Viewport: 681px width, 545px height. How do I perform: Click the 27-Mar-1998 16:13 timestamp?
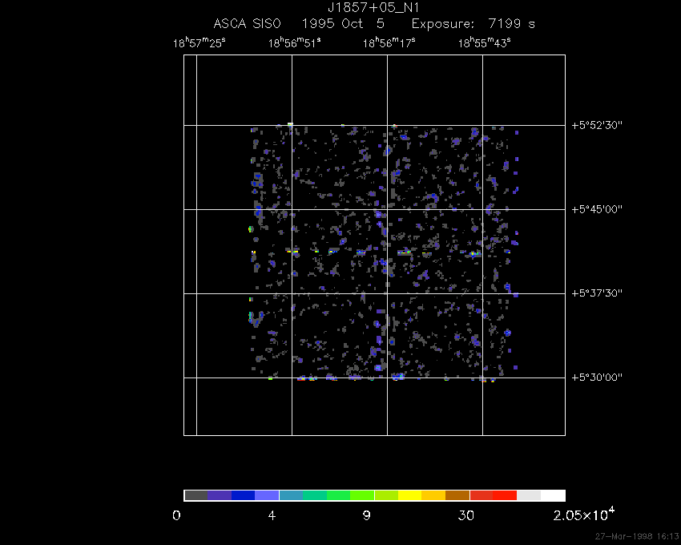coord(636,535)
